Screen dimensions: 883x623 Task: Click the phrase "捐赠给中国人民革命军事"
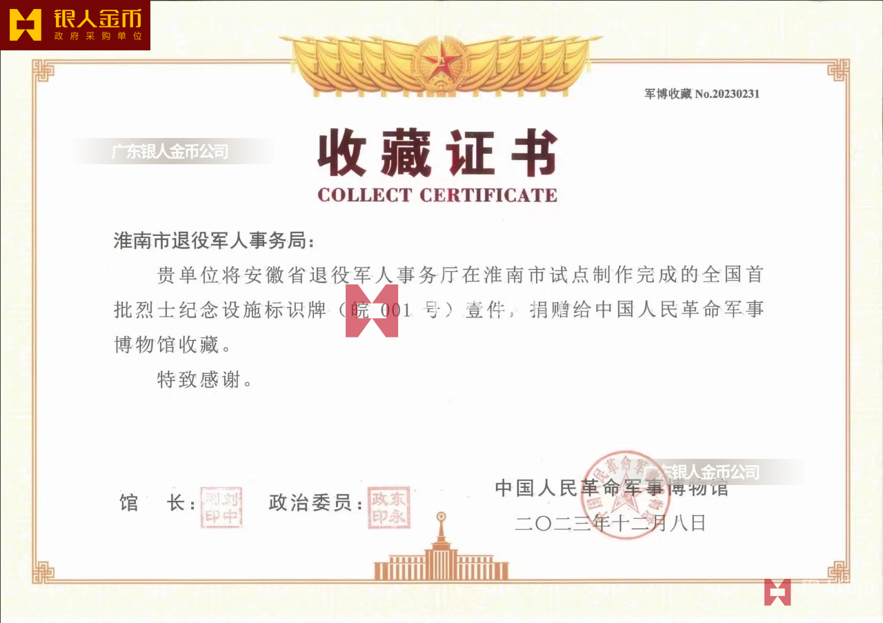[646, 310]
